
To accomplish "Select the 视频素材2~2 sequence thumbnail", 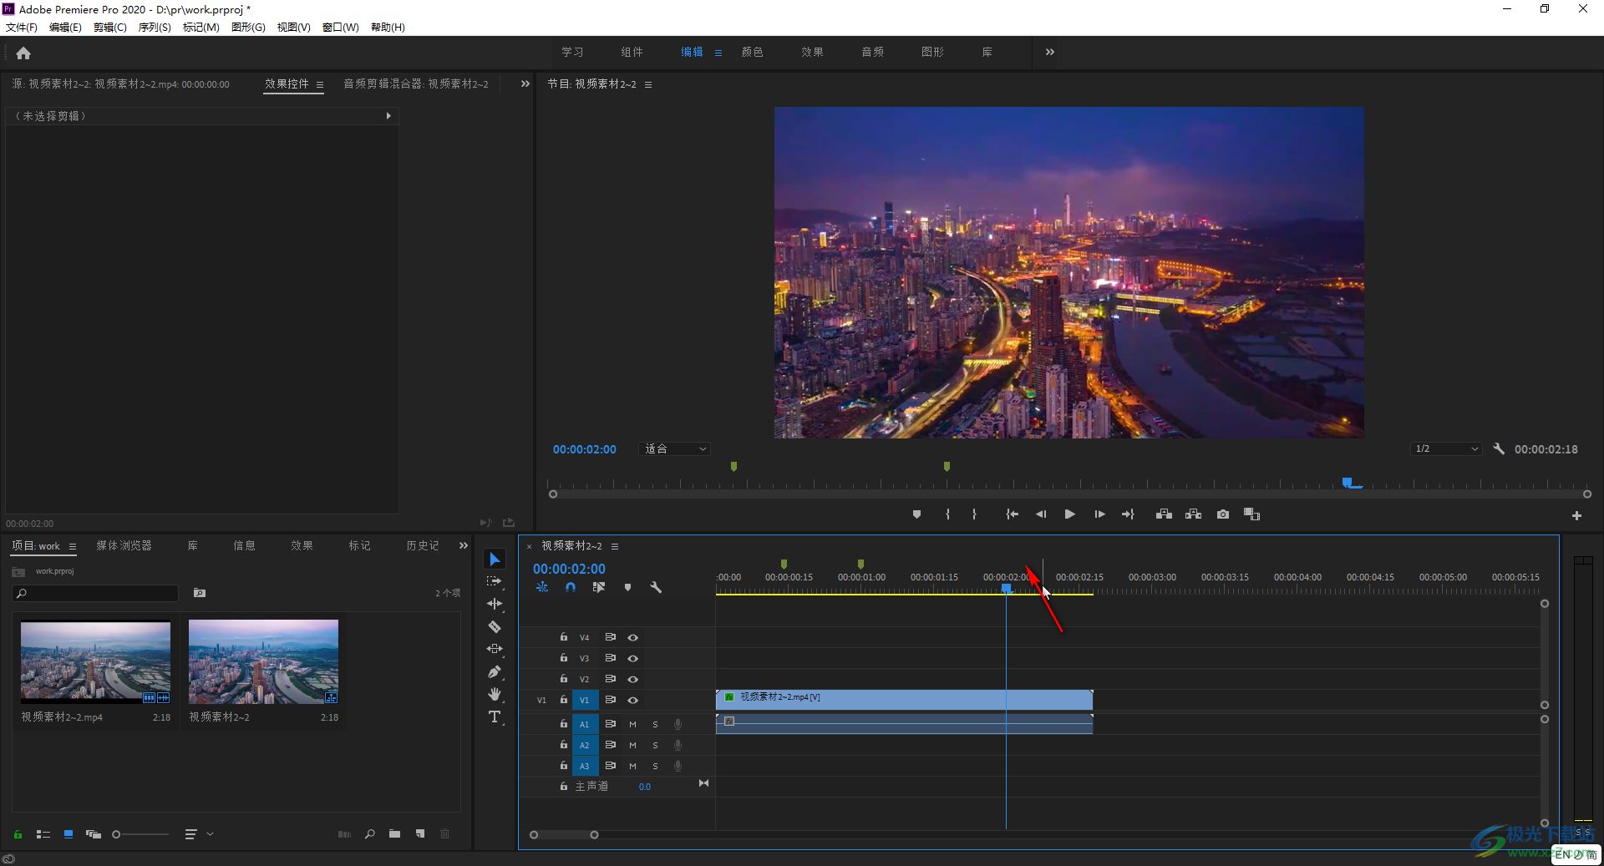I will coord(263,661).
